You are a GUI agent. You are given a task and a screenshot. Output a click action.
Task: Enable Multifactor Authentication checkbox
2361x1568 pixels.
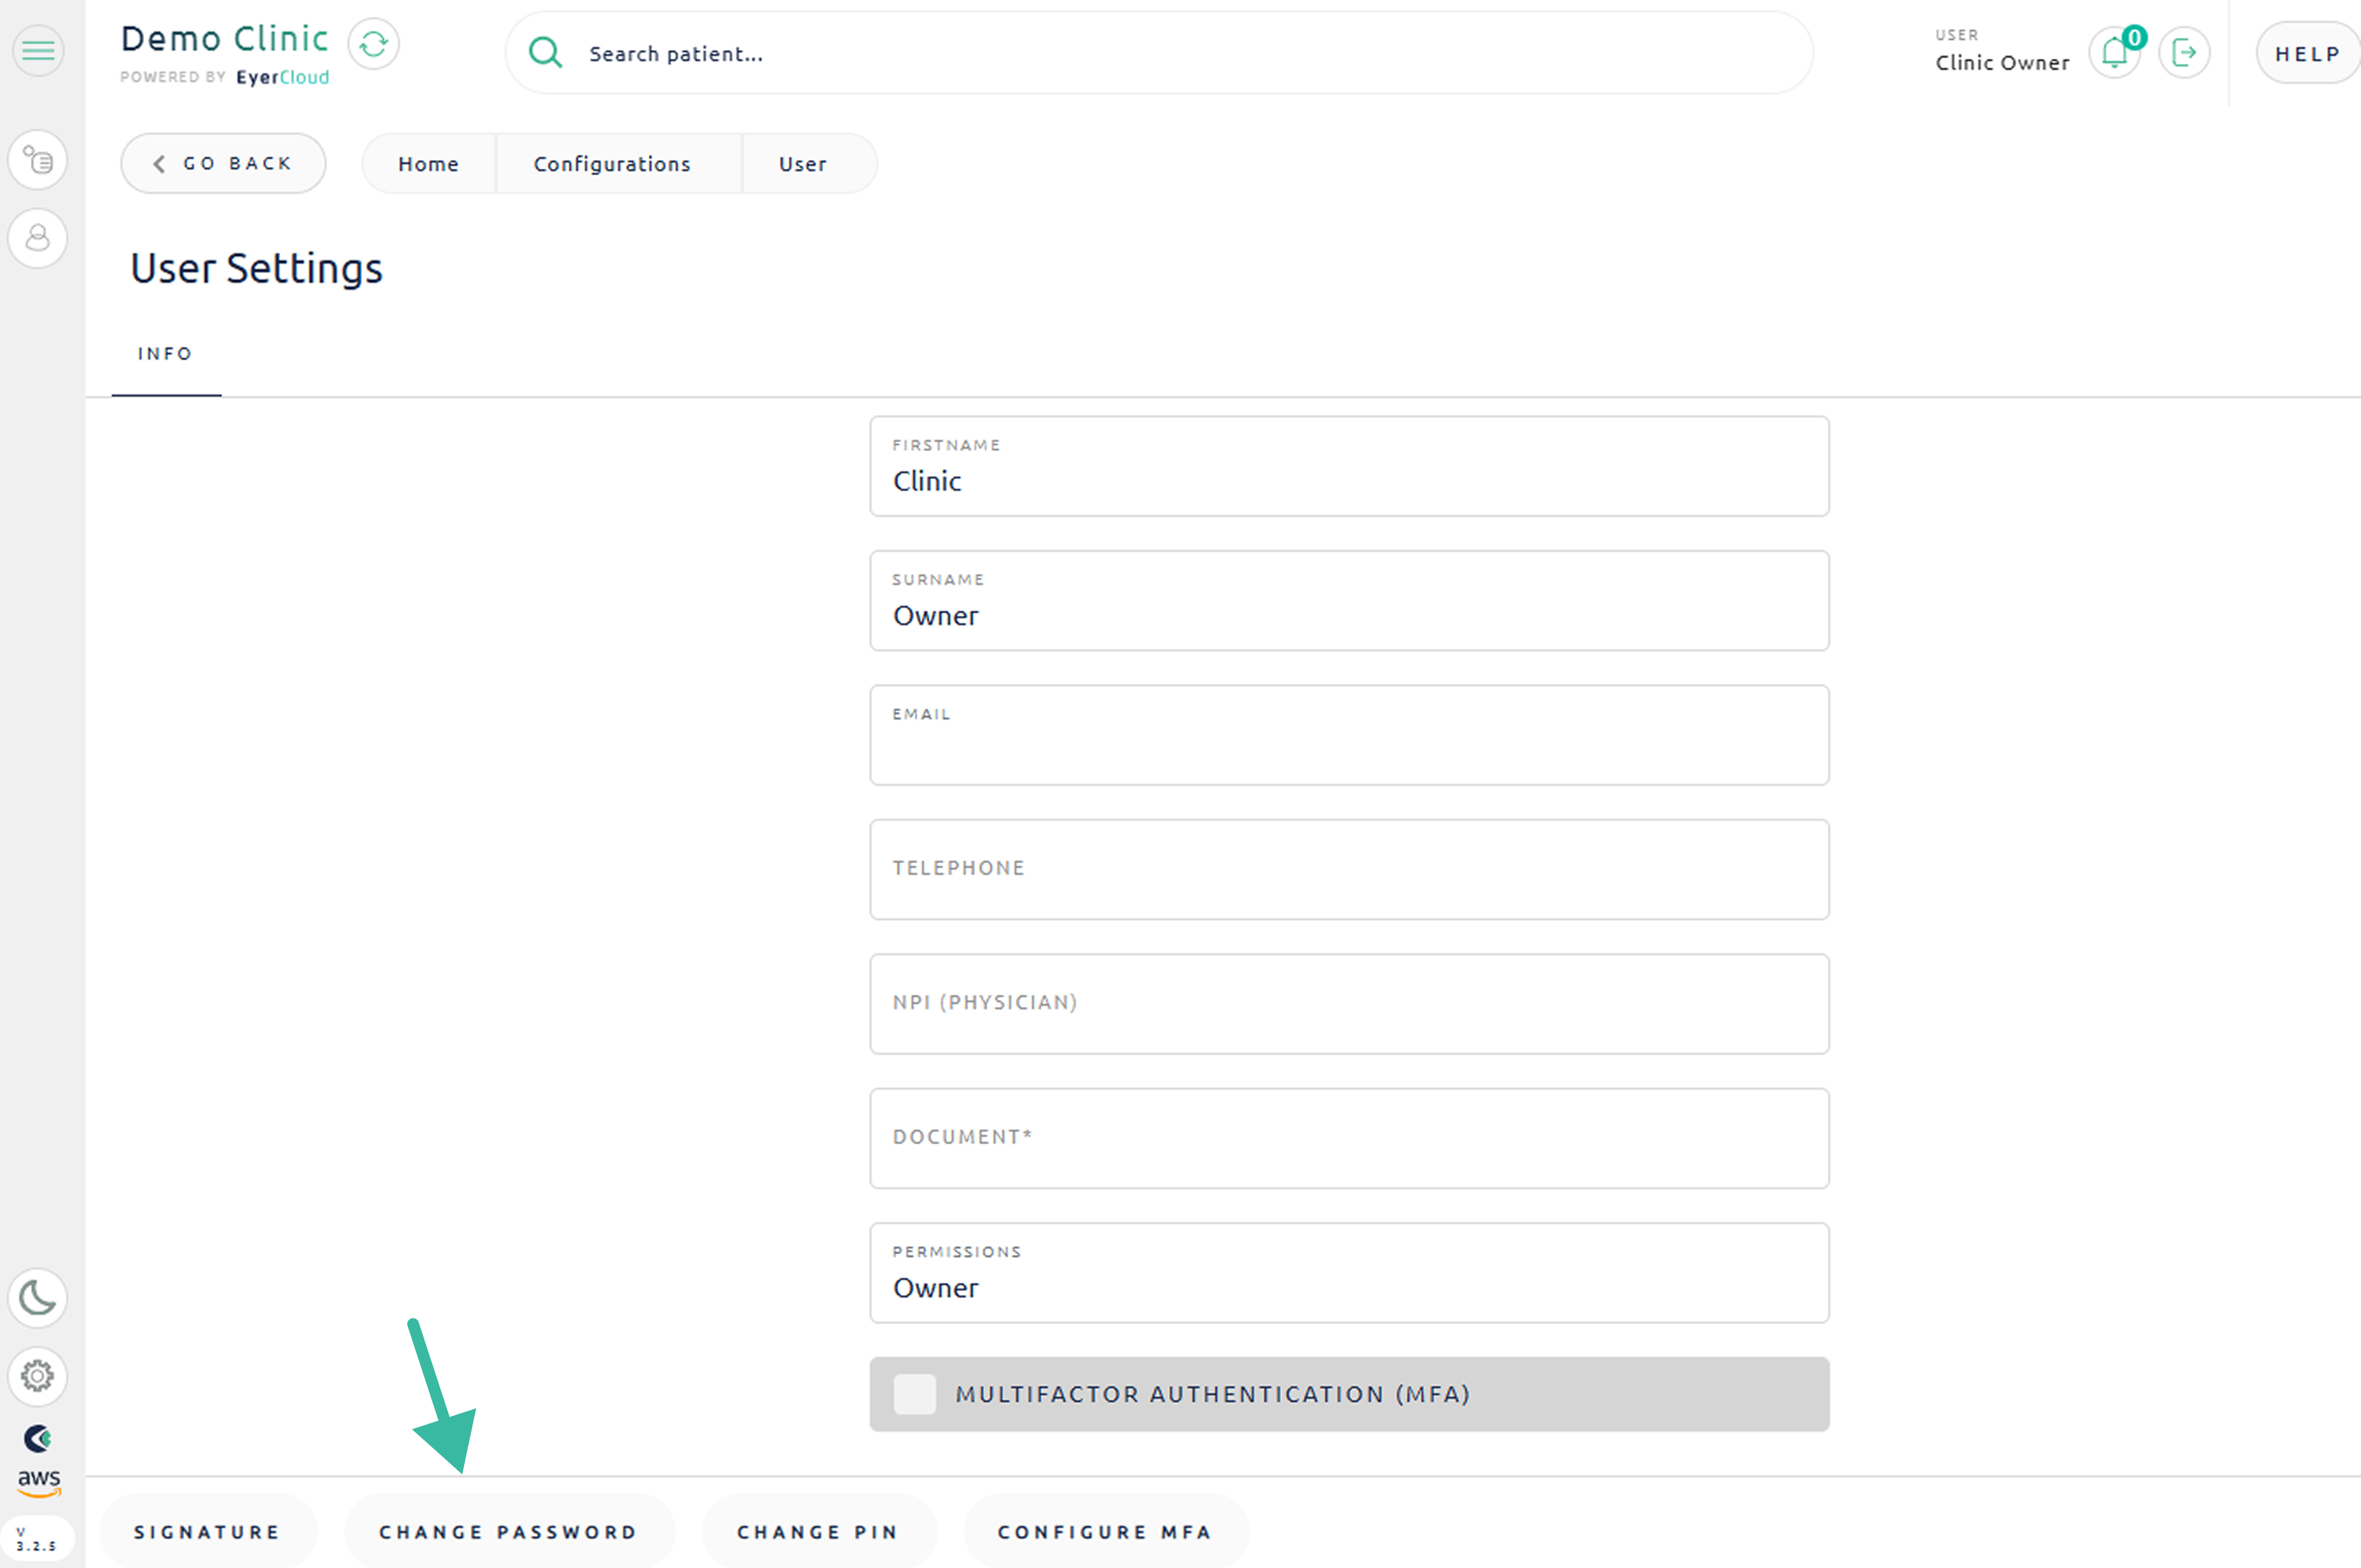point(914,1394)
